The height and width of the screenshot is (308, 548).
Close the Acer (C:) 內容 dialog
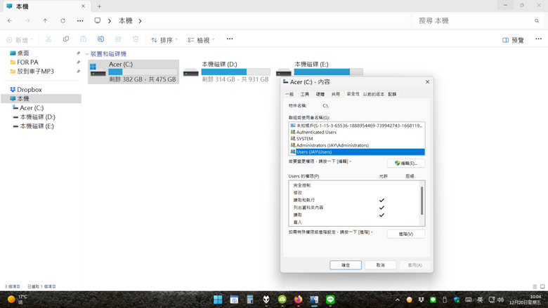click(x=427, y=82)
